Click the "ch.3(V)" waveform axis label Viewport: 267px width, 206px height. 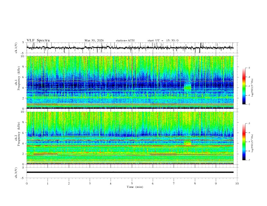point(16,173)
